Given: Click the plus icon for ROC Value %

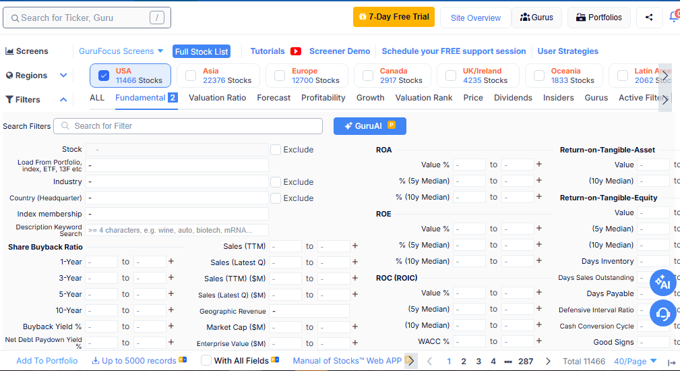Looking at the screenshot, I should coord(539,293).
